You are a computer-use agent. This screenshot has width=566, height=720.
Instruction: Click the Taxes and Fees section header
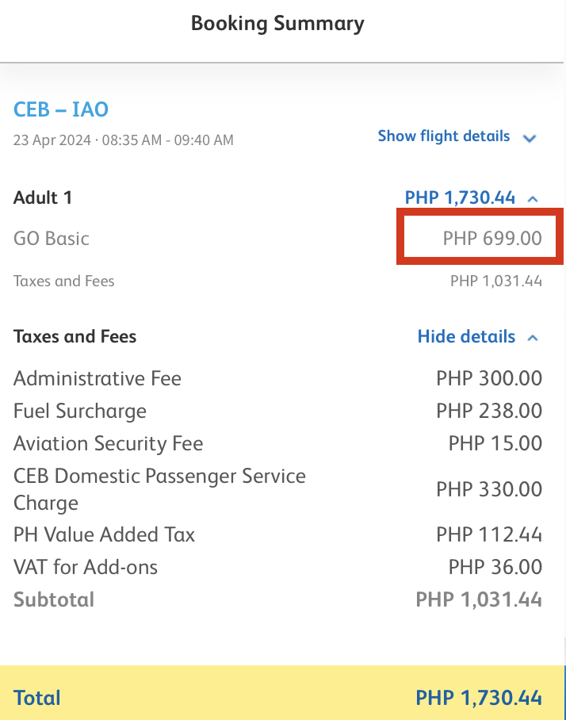tap(75, 336)
